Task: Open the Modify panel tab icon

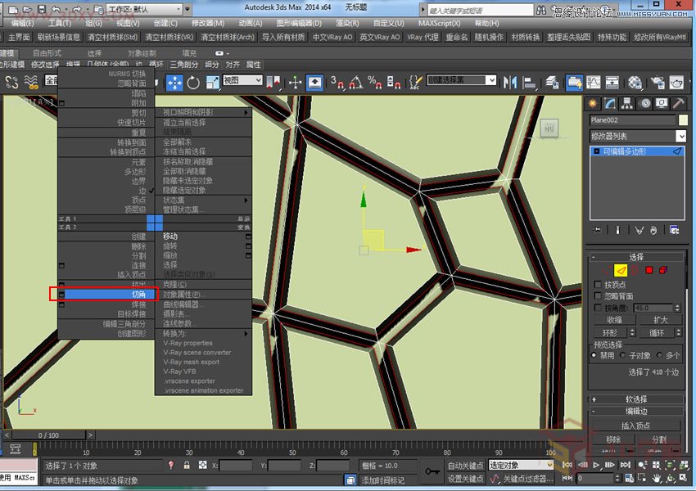Action: [610, 103]
